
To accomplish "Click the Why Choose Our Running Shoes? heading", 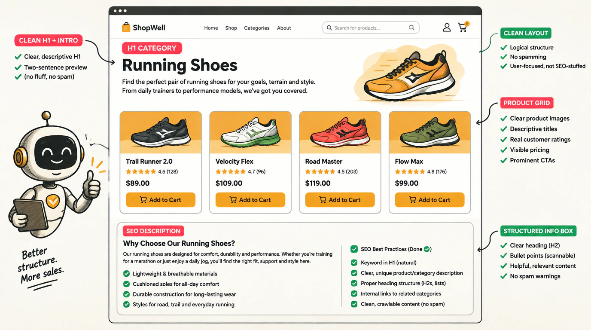I will click(x=179, y=244).
